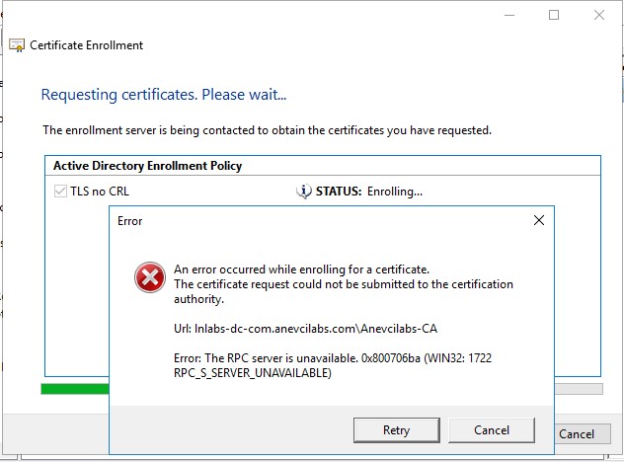Click the Requesting certificates heading

tap(163, 95)
